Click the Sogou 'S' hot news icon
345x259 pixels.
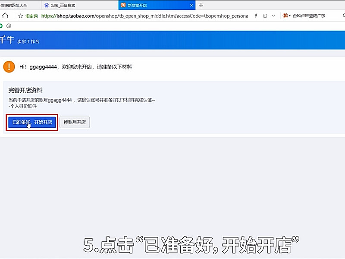point(285,16)
